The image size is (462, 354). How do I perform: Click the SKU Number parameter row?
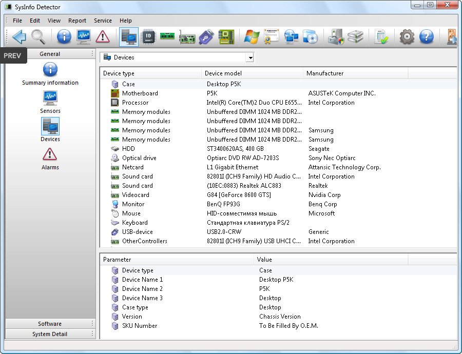tap(278, 326)
